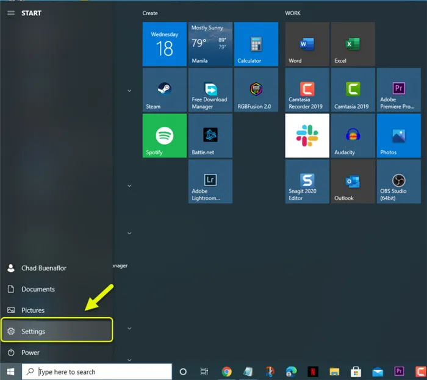Collapse the START hamburger menu
Viewport: 427px width, 380px height.
(11, 13)
